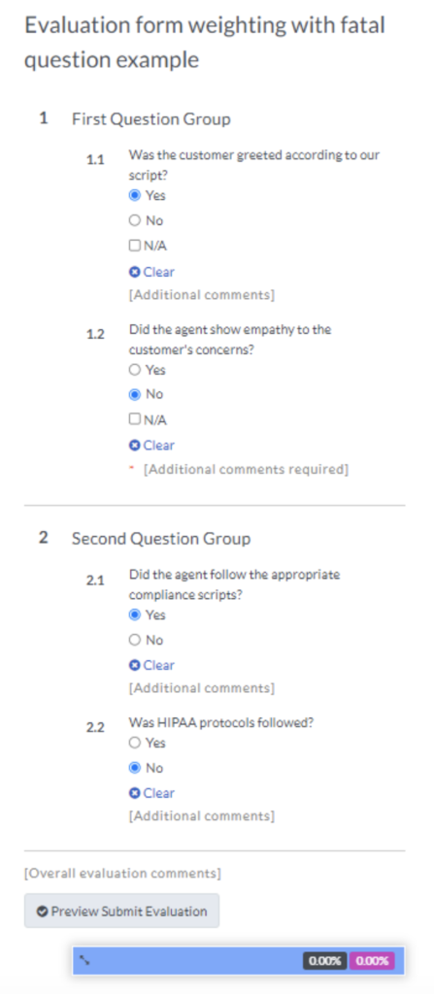Click the pink 0.00% score badge
The height and width of the screenshot is (994, 434).
point(372,961)
